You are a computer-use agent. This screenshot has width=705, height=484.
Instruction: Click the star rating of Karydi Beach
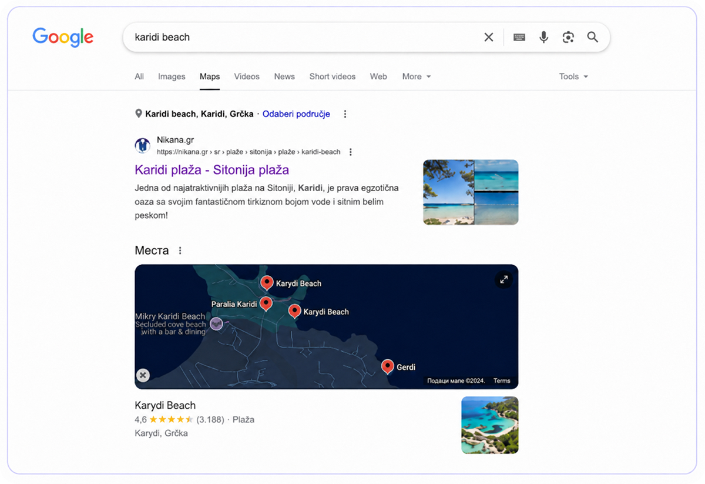(x=171, y=420)
